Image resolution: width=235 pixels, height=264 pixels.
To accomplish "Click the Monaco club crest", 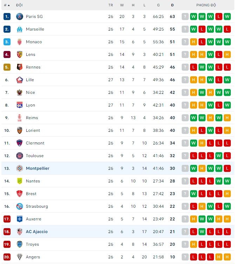I will point(20,42).
